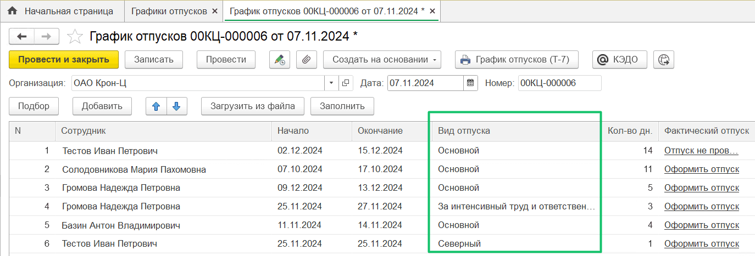
Task: Open the attached files paperclip icon
Action: pos(307,60)
